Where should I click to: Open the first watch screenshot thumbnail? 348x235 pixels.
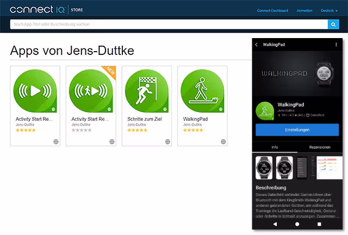pyautogui.click(x=265, y=168)
